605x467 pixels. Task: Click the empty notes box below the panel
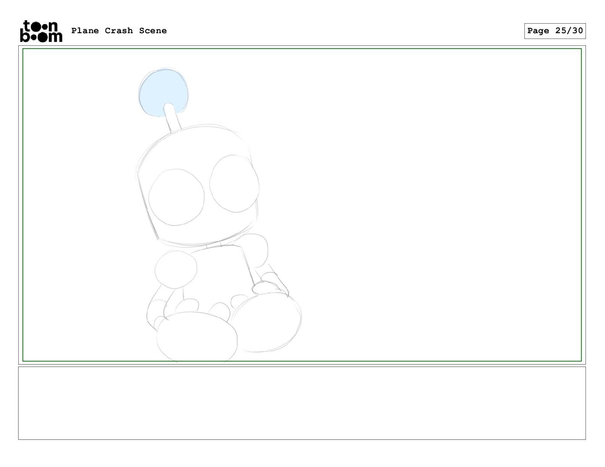(x=302, y=403)
